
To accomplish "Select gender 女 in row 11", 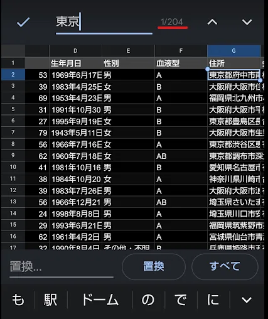I will click(x=128, y=179).
